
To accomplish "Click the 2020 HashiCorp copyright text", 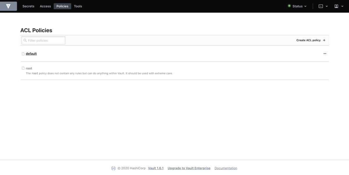I will pyautogui.click(x=131, y=168).
